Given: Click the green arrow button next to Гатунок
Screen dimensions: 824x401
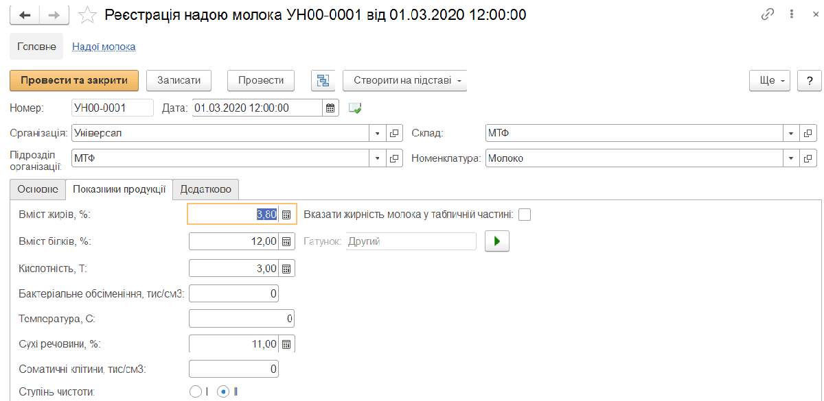Looking at the screenshot, I should click(x=497, y=241).
